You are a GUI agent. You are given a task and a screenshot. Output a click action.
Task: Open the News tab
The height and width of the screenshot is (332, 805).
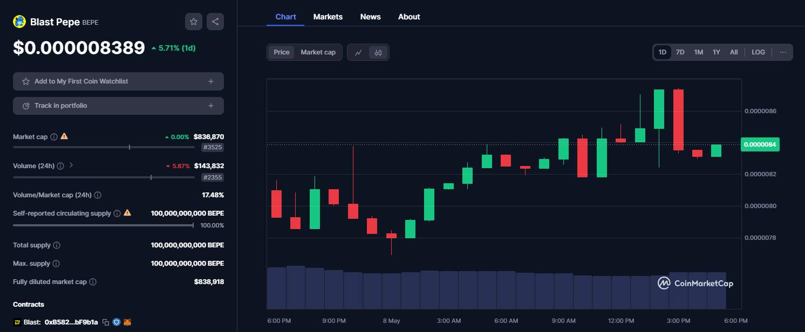click(x=370, y=16)
